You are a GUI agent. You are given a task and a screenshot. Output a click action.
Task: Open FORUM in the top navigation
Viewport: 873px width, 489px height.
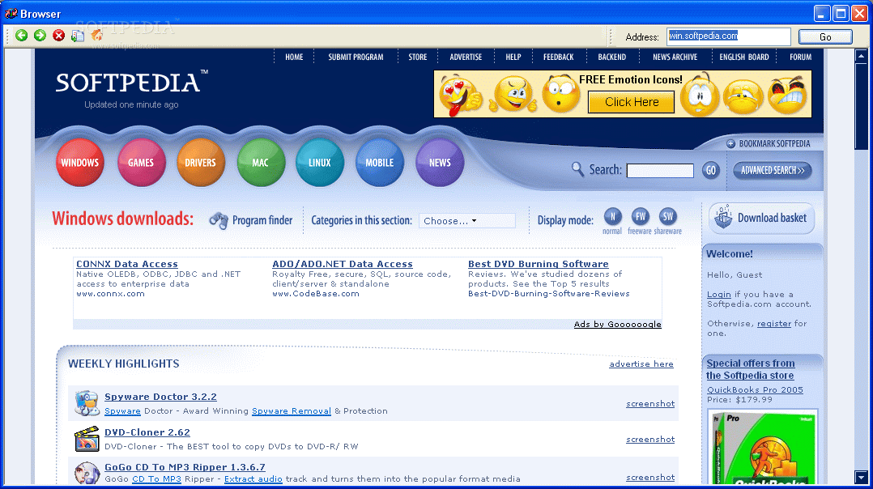[x=801, y=57]
